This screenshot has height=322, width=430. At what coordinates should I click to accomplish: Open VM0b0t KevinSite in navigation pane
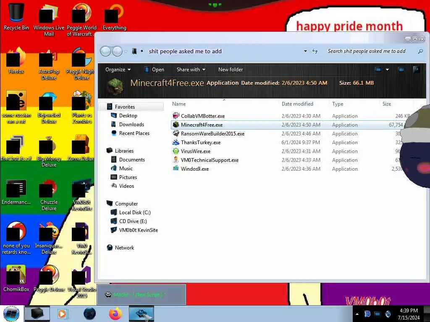click(139, 230)
